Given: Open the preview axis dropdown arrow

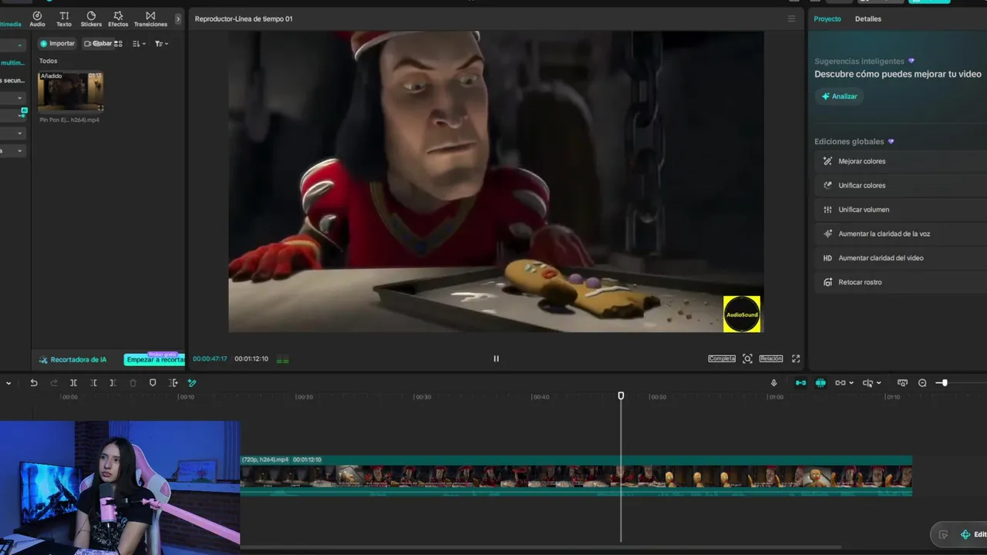Looking at the screenshot, I should pos(880,383).
